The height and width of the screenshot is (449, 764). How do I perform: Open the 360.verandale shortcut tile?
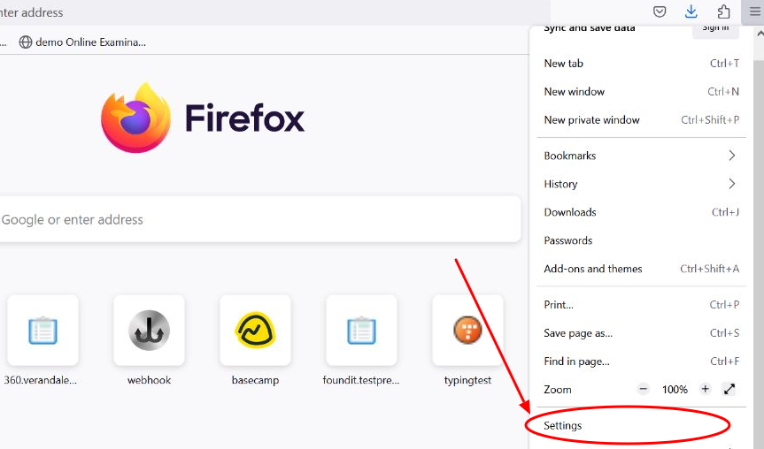tap(42, 330)
